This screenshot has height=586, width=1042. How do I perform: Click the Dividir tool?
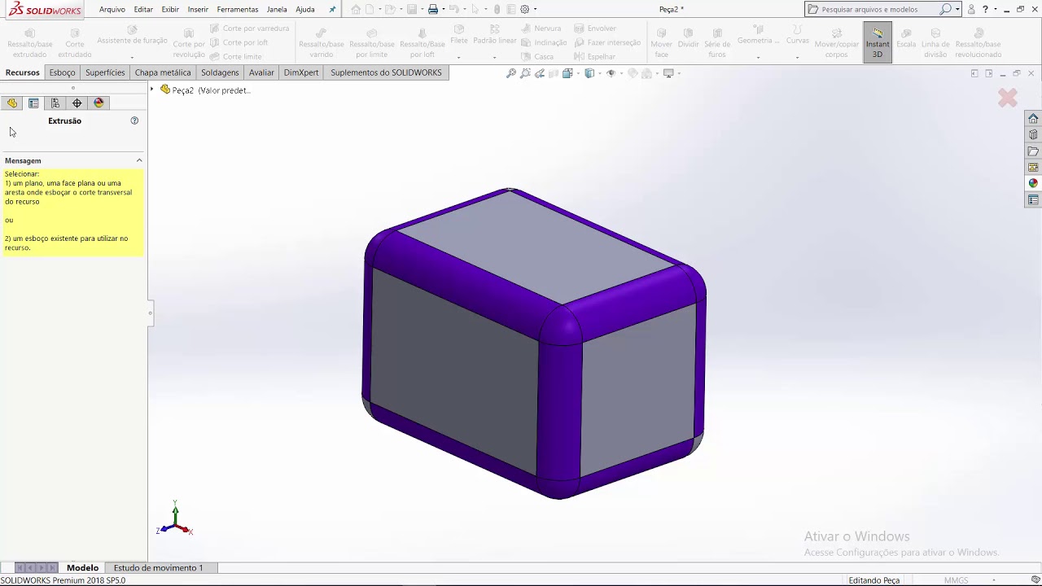click(689, 37)
